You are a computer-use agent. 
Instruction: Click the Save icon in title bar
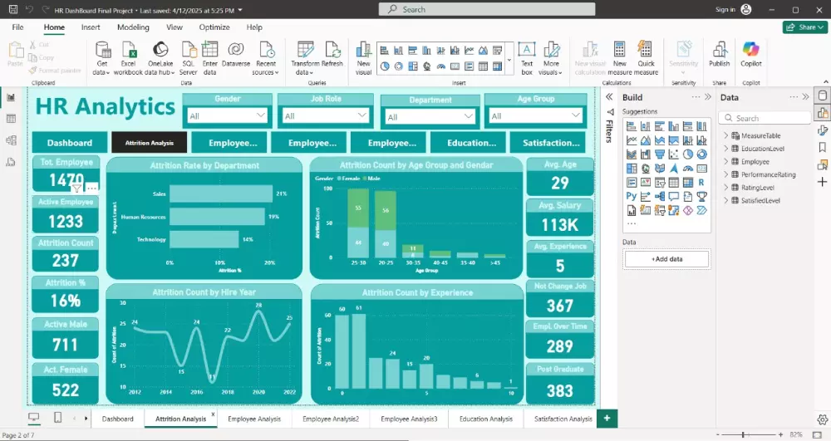tap(13, 9)
